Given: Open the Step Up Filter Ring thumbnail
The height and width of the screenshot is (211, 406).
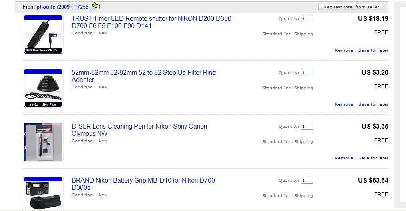Looking at the screenshot, I should tap(43, 88).
